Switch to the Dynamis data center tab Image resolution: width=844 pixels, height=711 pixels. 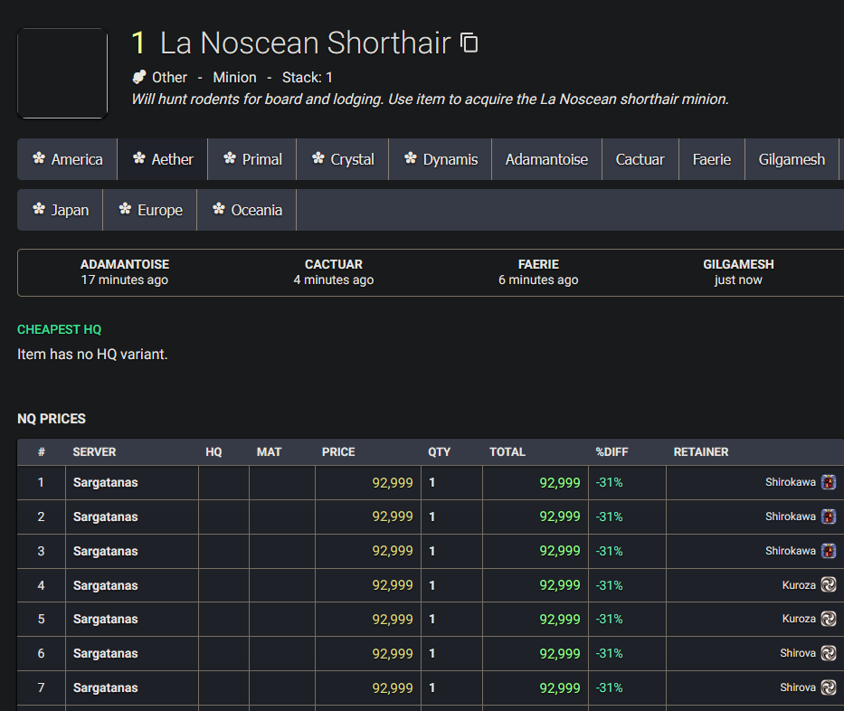pyautogui.click(x=441, y=159)
